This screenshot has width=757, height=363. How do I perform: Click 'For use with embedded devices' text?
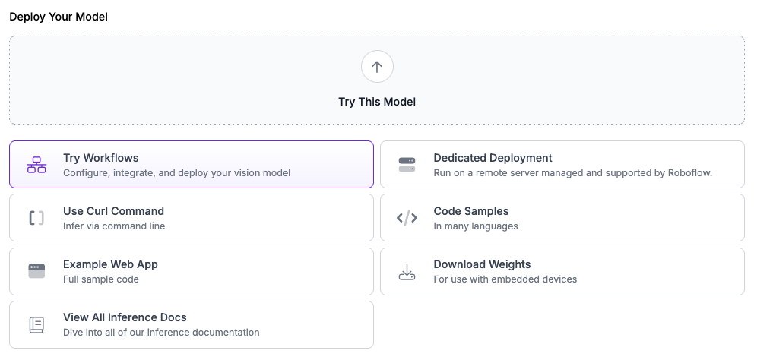coord(505,279)
